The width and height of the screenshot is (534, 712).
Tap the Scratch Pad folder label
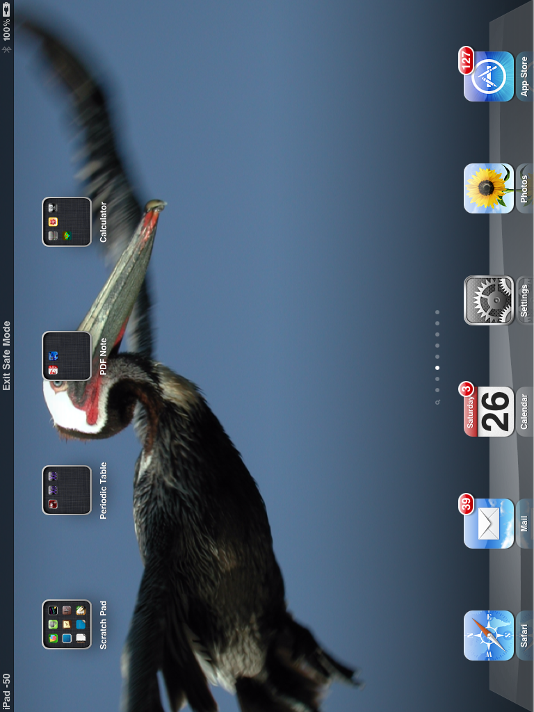pyautogui.click(x=104, y=624)
